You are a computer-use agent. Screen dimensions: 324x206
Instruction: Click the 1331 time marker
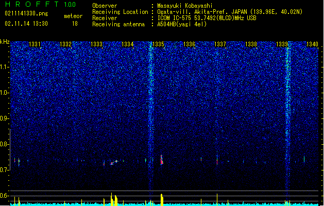tap(35, 44)
